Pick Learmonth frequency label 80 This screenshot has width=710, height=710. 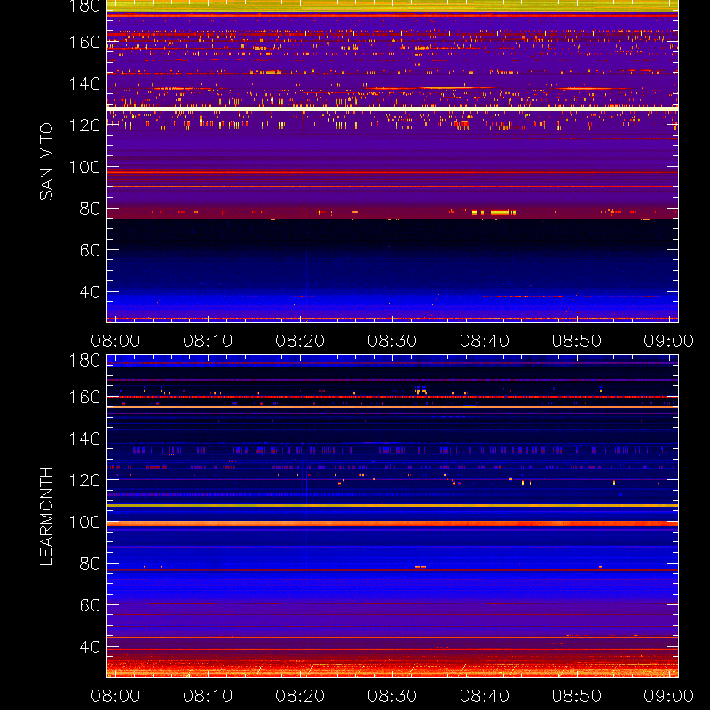90,564
